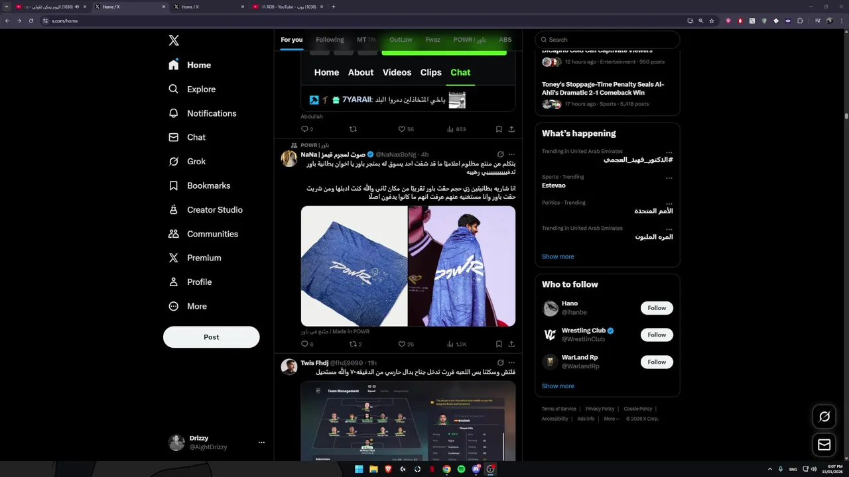
Task: Repost the NaNa post with 2 reposts
Action: click(356, 344)
